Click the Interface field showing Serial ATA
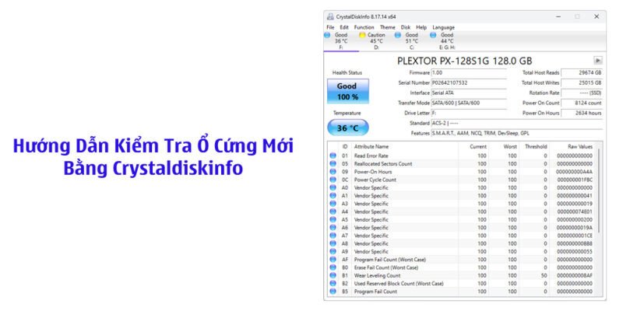623x311 pixels. pyautogui.click(x=469, y=93)
